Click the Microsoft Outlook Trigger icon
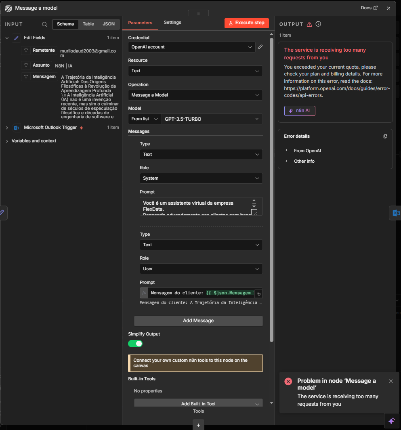The image size is (401, 430). coord(17,128)
